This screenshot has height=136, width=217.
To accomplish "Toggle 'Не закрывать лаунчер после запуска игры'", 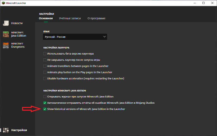I will [x=45, y=60].
